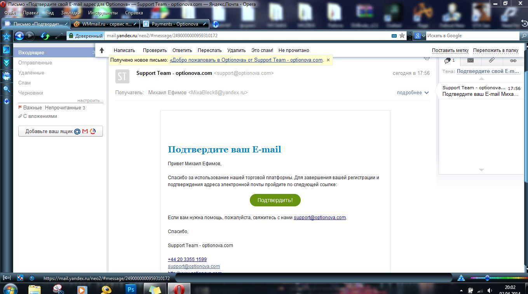Open closed tabs trash icon
Screen dimensions: 528x294
[x=524, y=23]
